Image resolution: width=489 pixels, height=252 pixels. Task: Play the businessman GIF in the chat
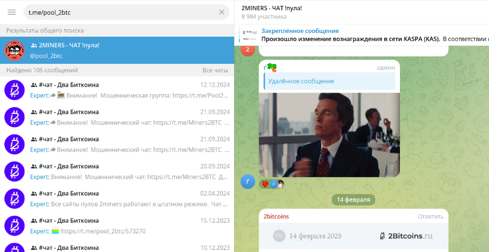(330, 135)
